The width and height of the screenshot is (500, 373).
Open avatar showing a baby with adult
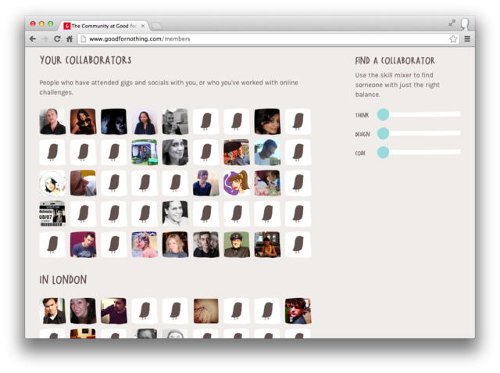[x=267, y=183]
